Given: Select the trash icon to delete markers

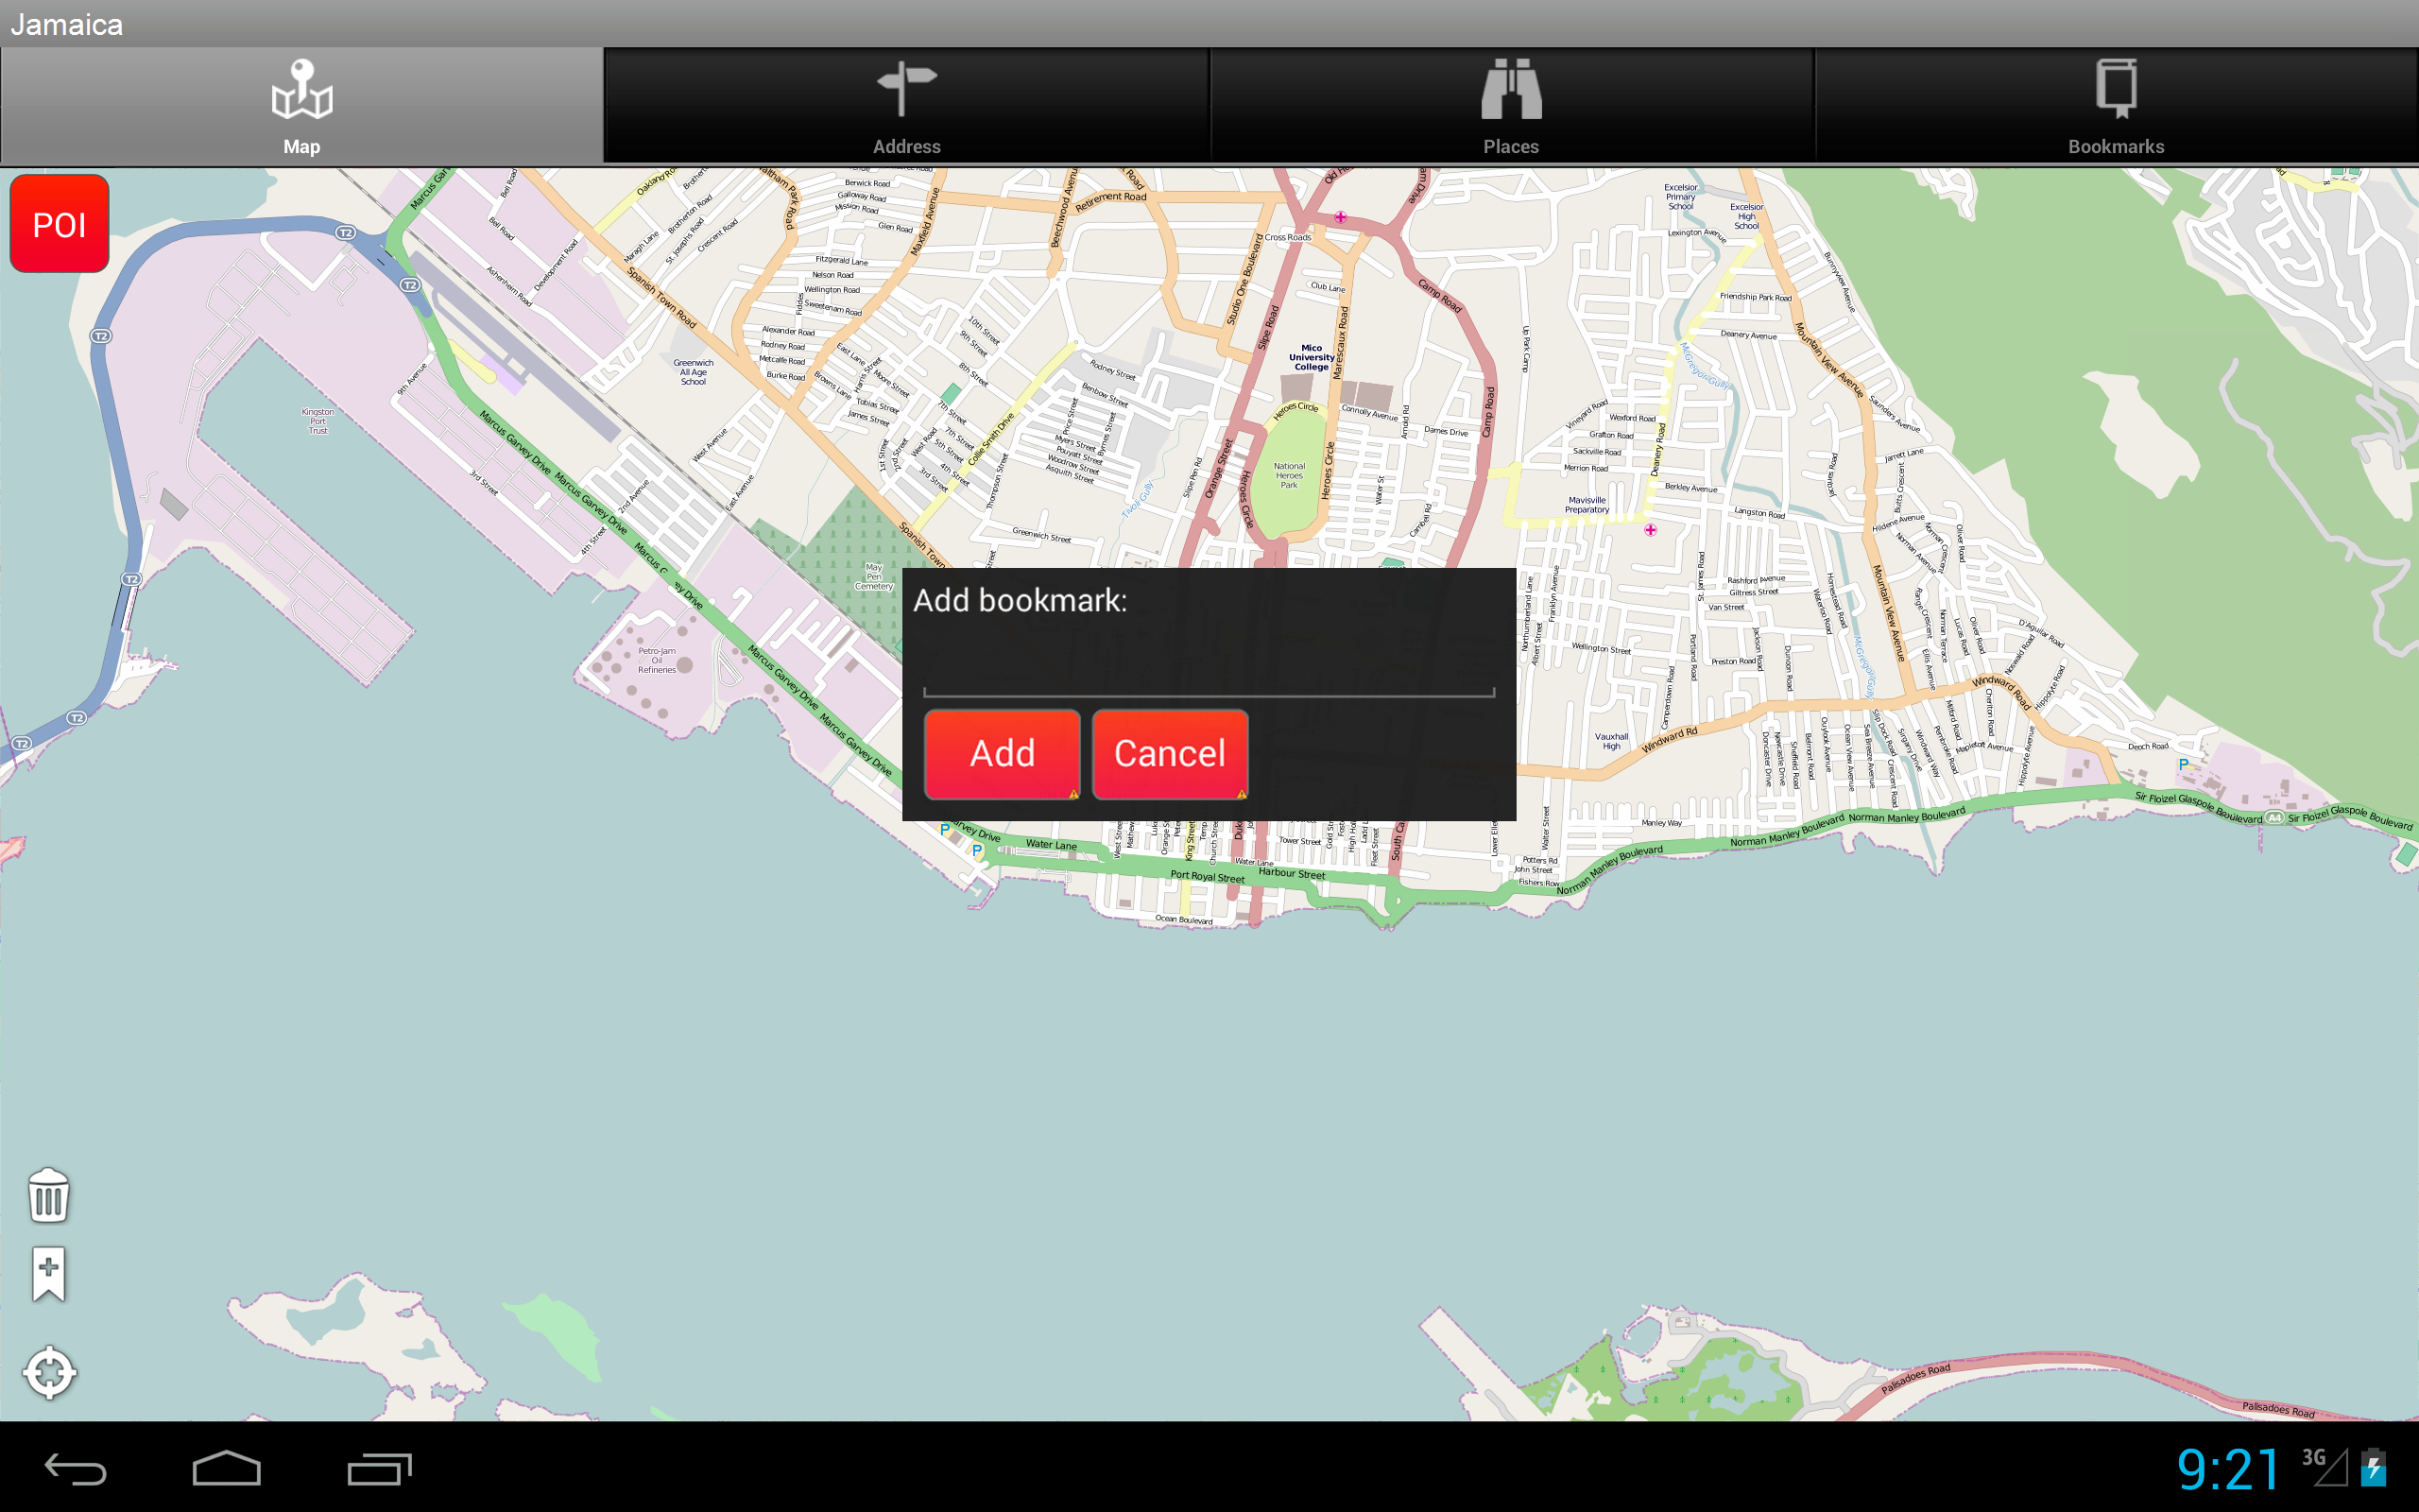Looking at the screenshot, I should pos(47,1196).
